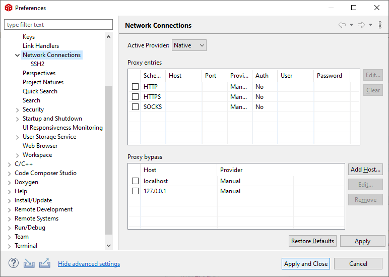
Task: Click Hide advanced settings link
Action: point(89,264)
